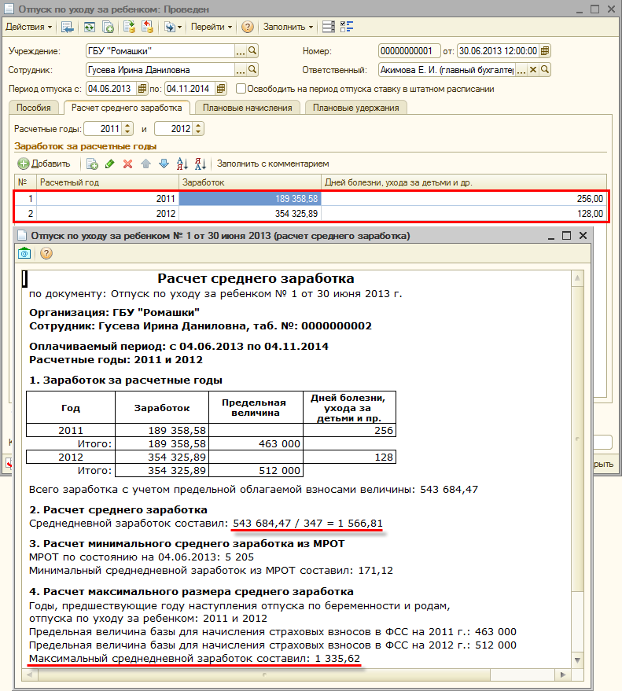
Task: Sort table ascending with A-Я icon
Action: (182, 164)
